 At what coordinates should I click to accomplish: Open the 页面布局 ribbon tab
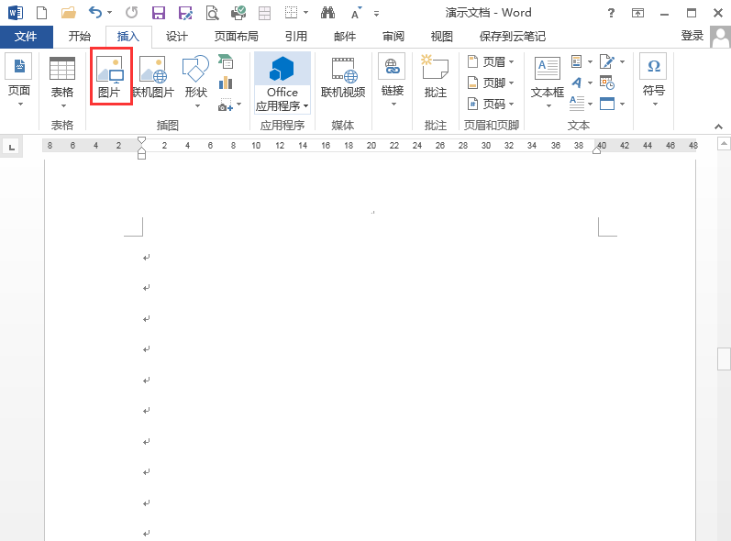236,37
